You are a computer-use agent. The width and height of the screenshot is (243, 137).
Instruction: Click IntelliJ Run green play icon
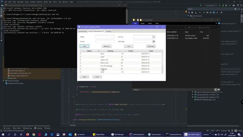coord(219,5)
